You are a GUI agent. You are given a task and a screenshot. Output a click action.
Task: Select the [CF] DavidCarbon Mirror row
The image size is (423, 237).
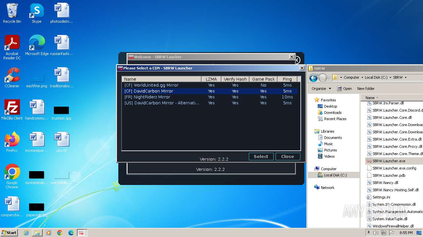(x=210, y=91)
